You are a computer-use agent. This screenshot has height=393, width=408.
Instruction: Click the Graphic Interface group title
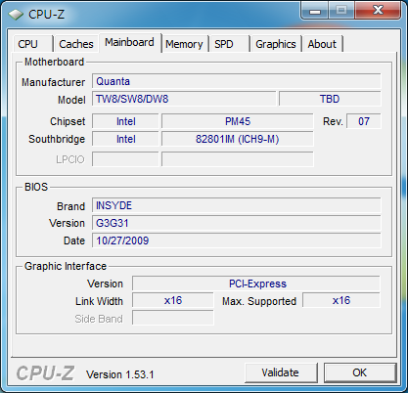[x=66, y=266]
